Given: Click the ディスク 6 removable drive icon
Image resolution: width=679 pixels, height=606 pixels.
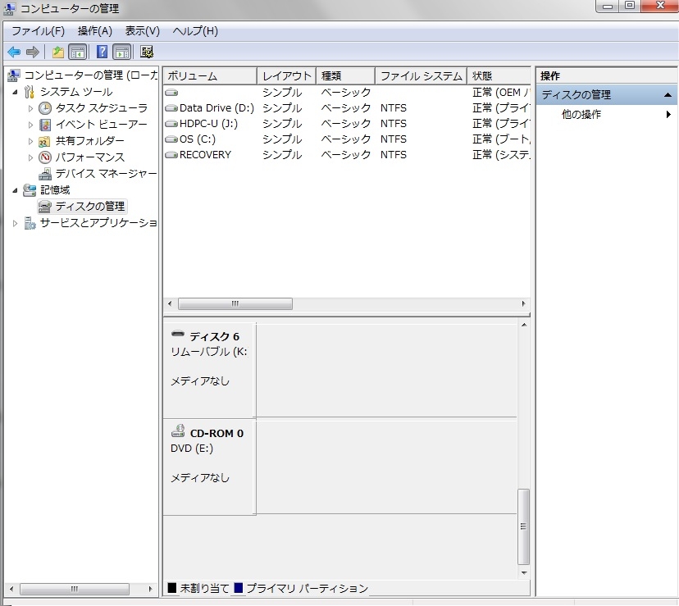Looking at the screenshot, I should [x=178, y=334].
